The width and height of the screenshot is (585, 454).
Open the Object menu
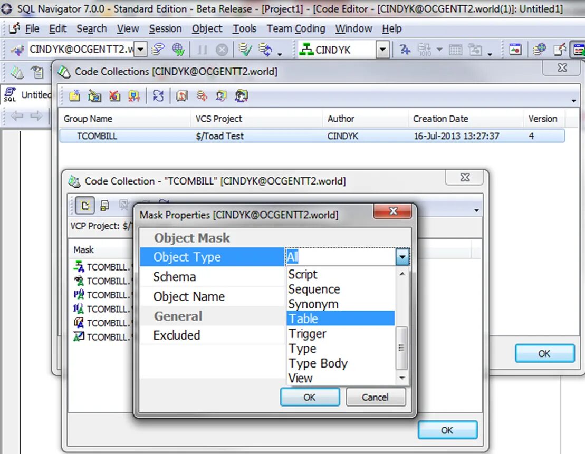(x=207, y=28)
